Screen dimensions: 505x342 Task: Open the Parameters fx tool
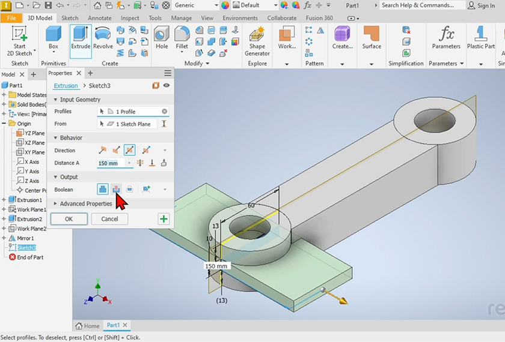446,38
